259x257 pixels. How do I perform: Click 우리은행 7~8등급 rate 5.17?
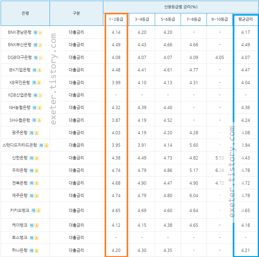click(x=194, y=171)
